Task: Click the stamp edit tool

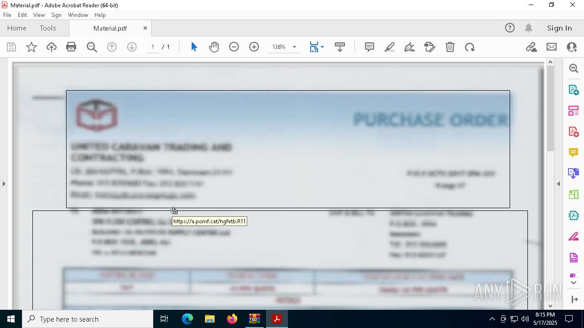Action: point(430,47)
